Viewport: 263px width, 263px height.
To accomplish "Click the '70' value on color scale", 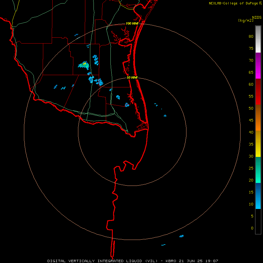I will 251,60.
